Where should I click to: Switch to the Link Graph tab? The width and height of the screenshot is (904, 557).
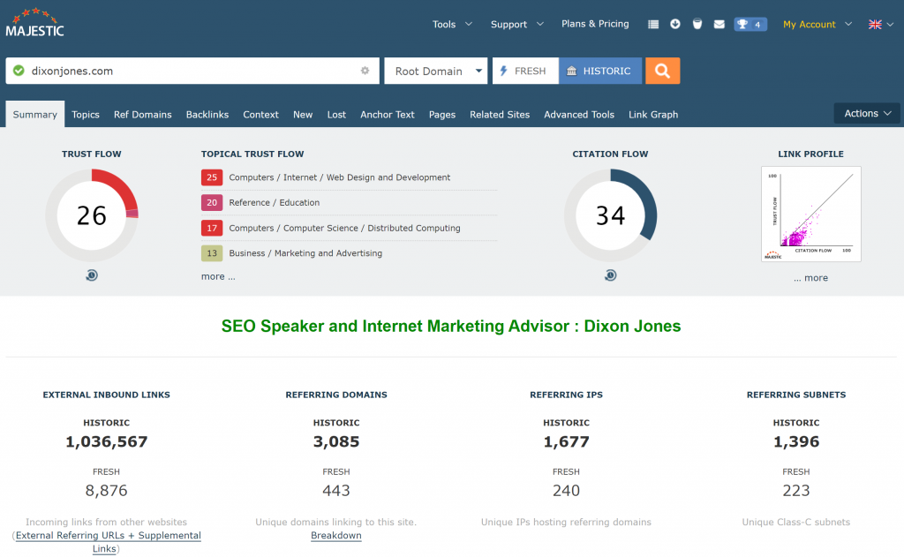pos(653,114)
